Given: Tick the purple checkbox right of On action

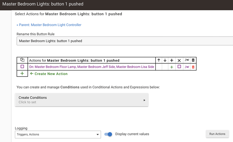Looking at the screenshot, I should click(179, 67).
